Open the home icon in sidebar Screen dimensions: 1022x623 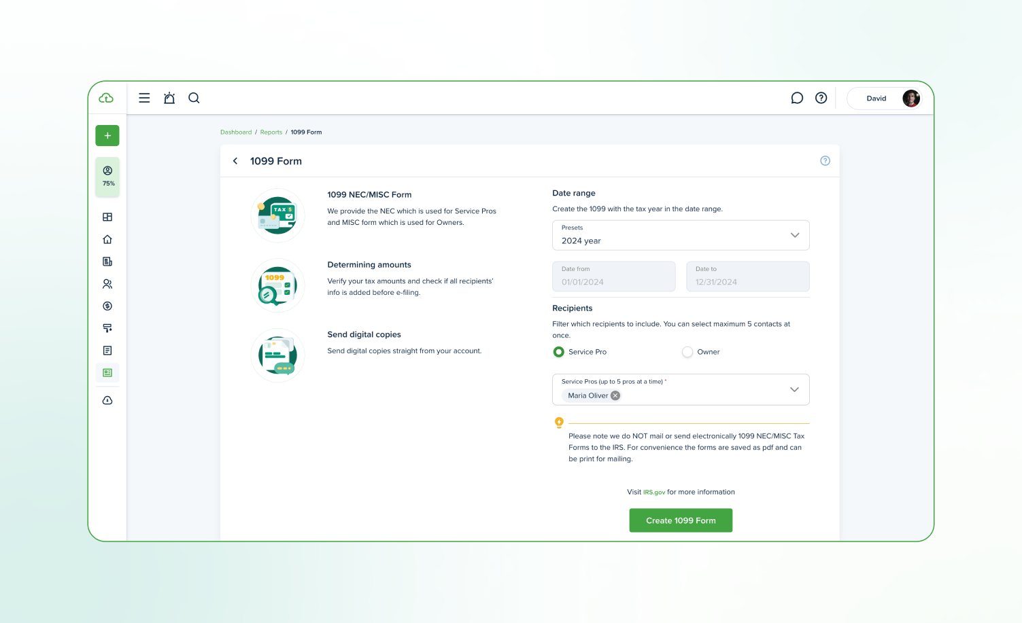click(107, 239)
